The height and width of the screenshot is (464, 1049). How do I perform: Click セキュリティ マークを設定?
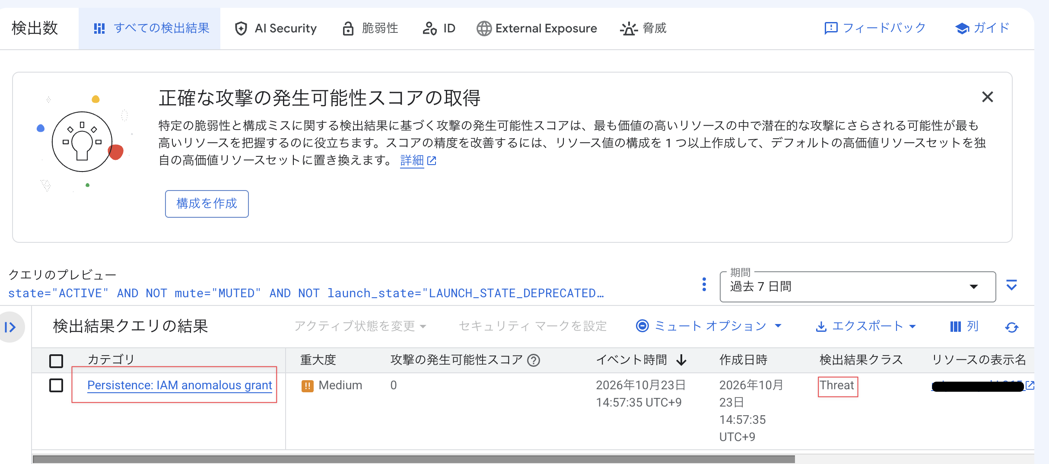(x=532, y=326)
